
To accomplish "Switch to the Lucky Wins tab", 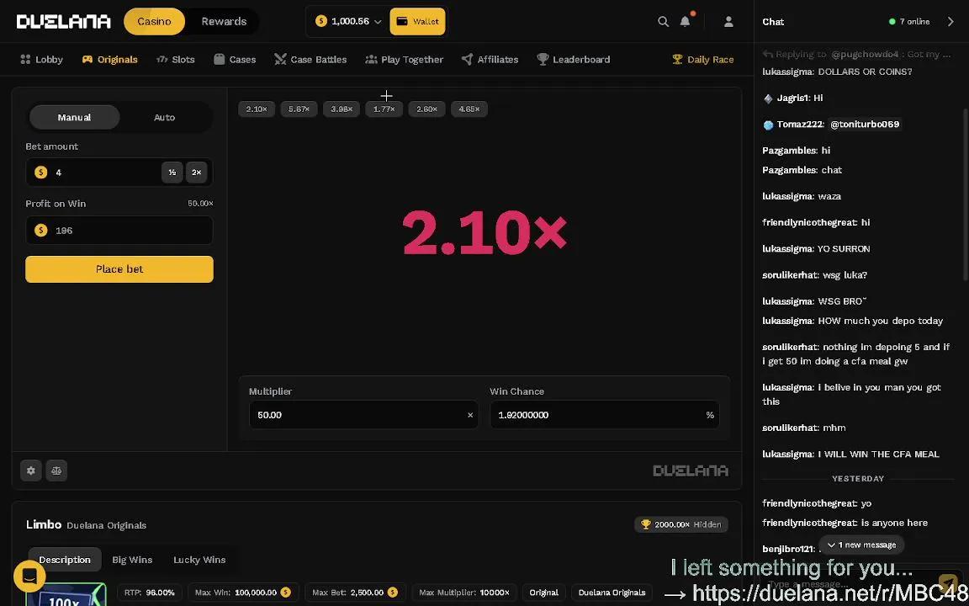I will pyautogui.click(x=199, y=560).
